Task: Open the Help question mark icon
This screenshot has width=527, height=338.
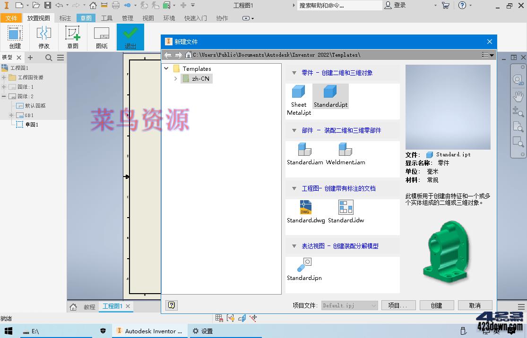Action: coord(462,5)
